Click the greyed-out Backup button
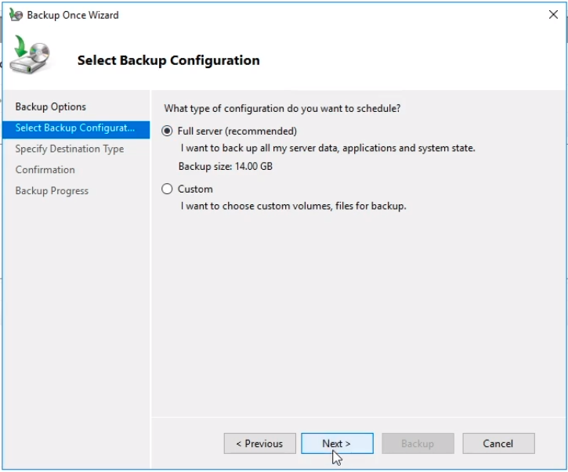Screen dimensions: 568x472 (x=418, y=443)
